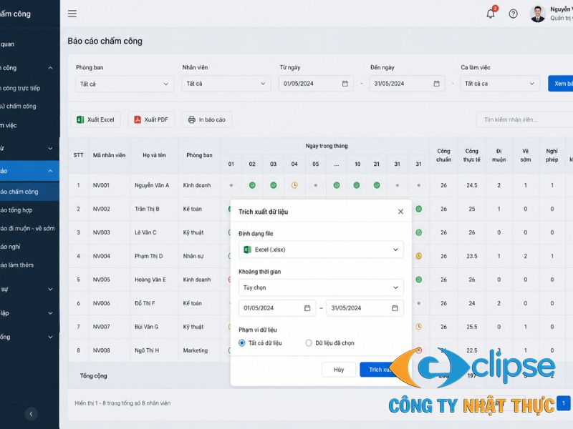The width and height of the screenshot is (573, 429).
Task: Open the notifications bell
Action: (x=491, y=14)
